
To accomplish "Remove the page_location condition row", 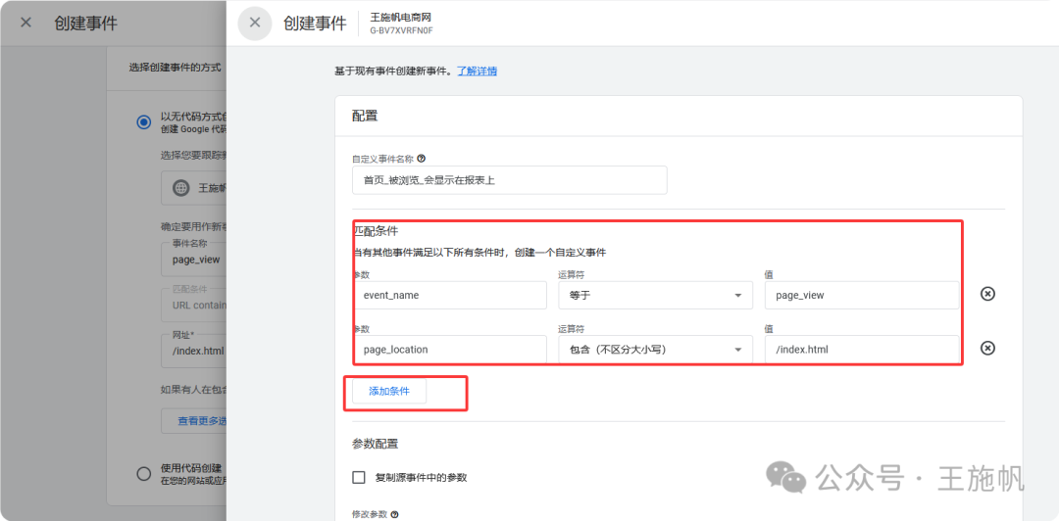I will tap(987, 349).
